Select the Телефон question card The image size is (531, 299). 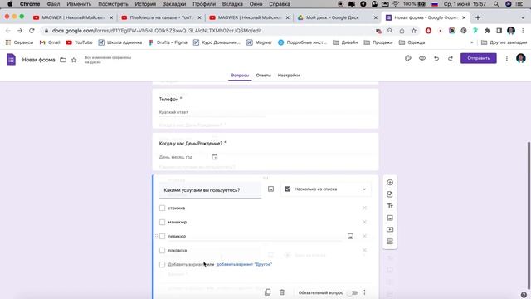pos(265,109)
